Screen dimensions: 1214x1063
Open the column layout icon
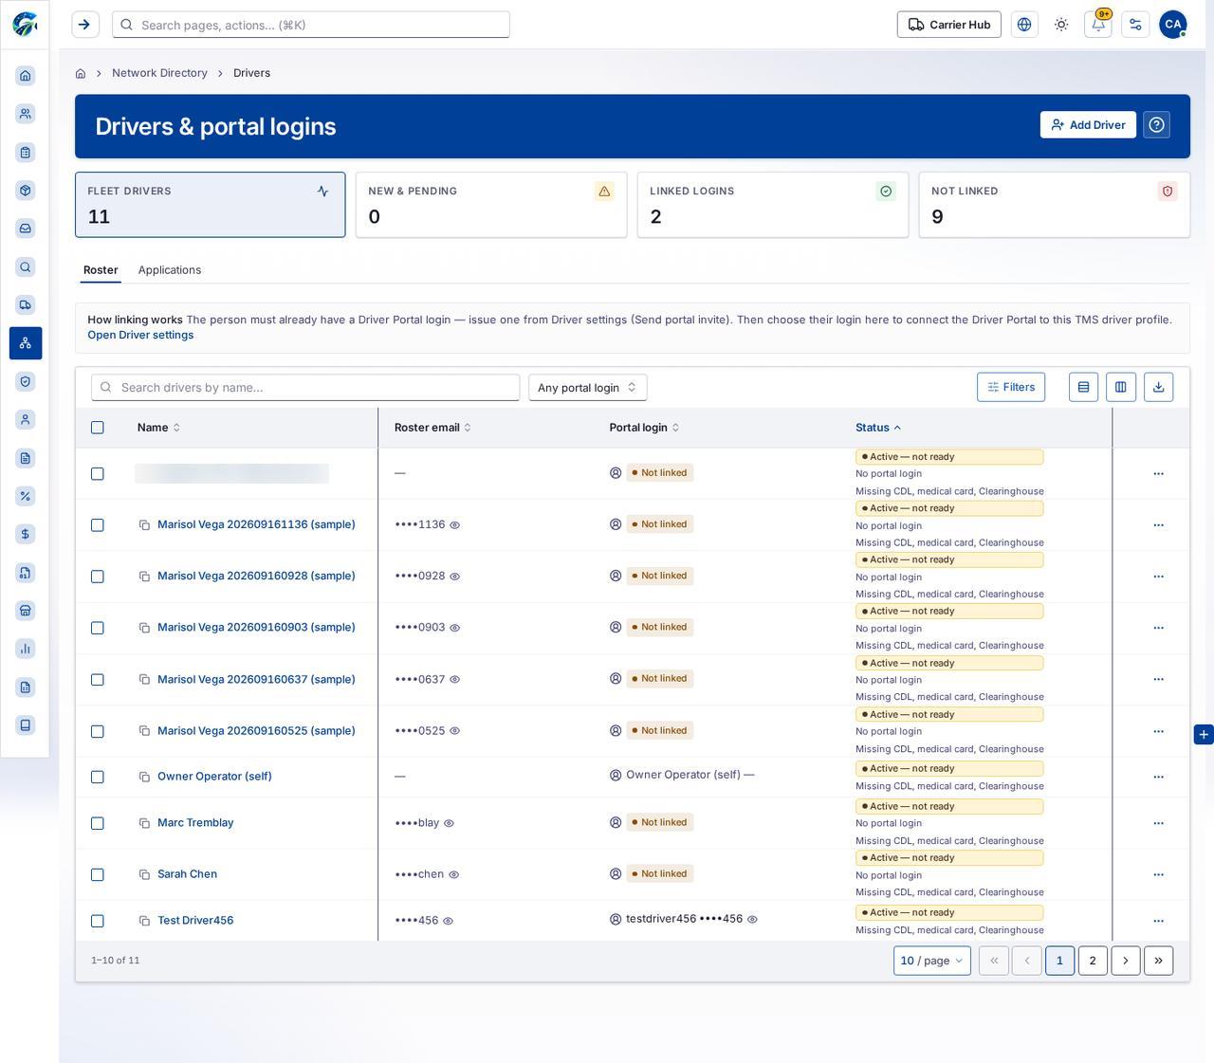[1121, 387]
